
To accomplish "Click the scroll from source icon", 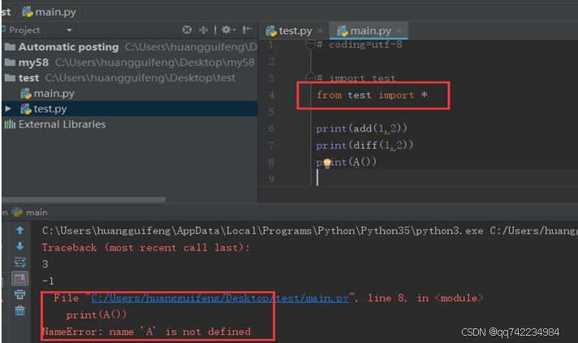I will click(x=187, y=30).
